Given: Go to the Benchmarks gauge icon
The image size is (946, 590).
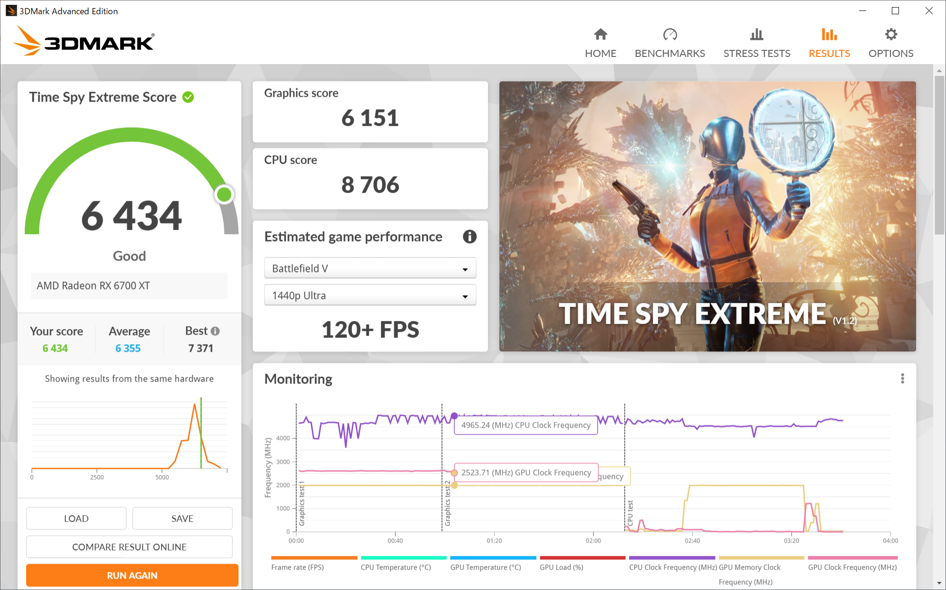Looking at the screenshot, I should coord(669,35).
